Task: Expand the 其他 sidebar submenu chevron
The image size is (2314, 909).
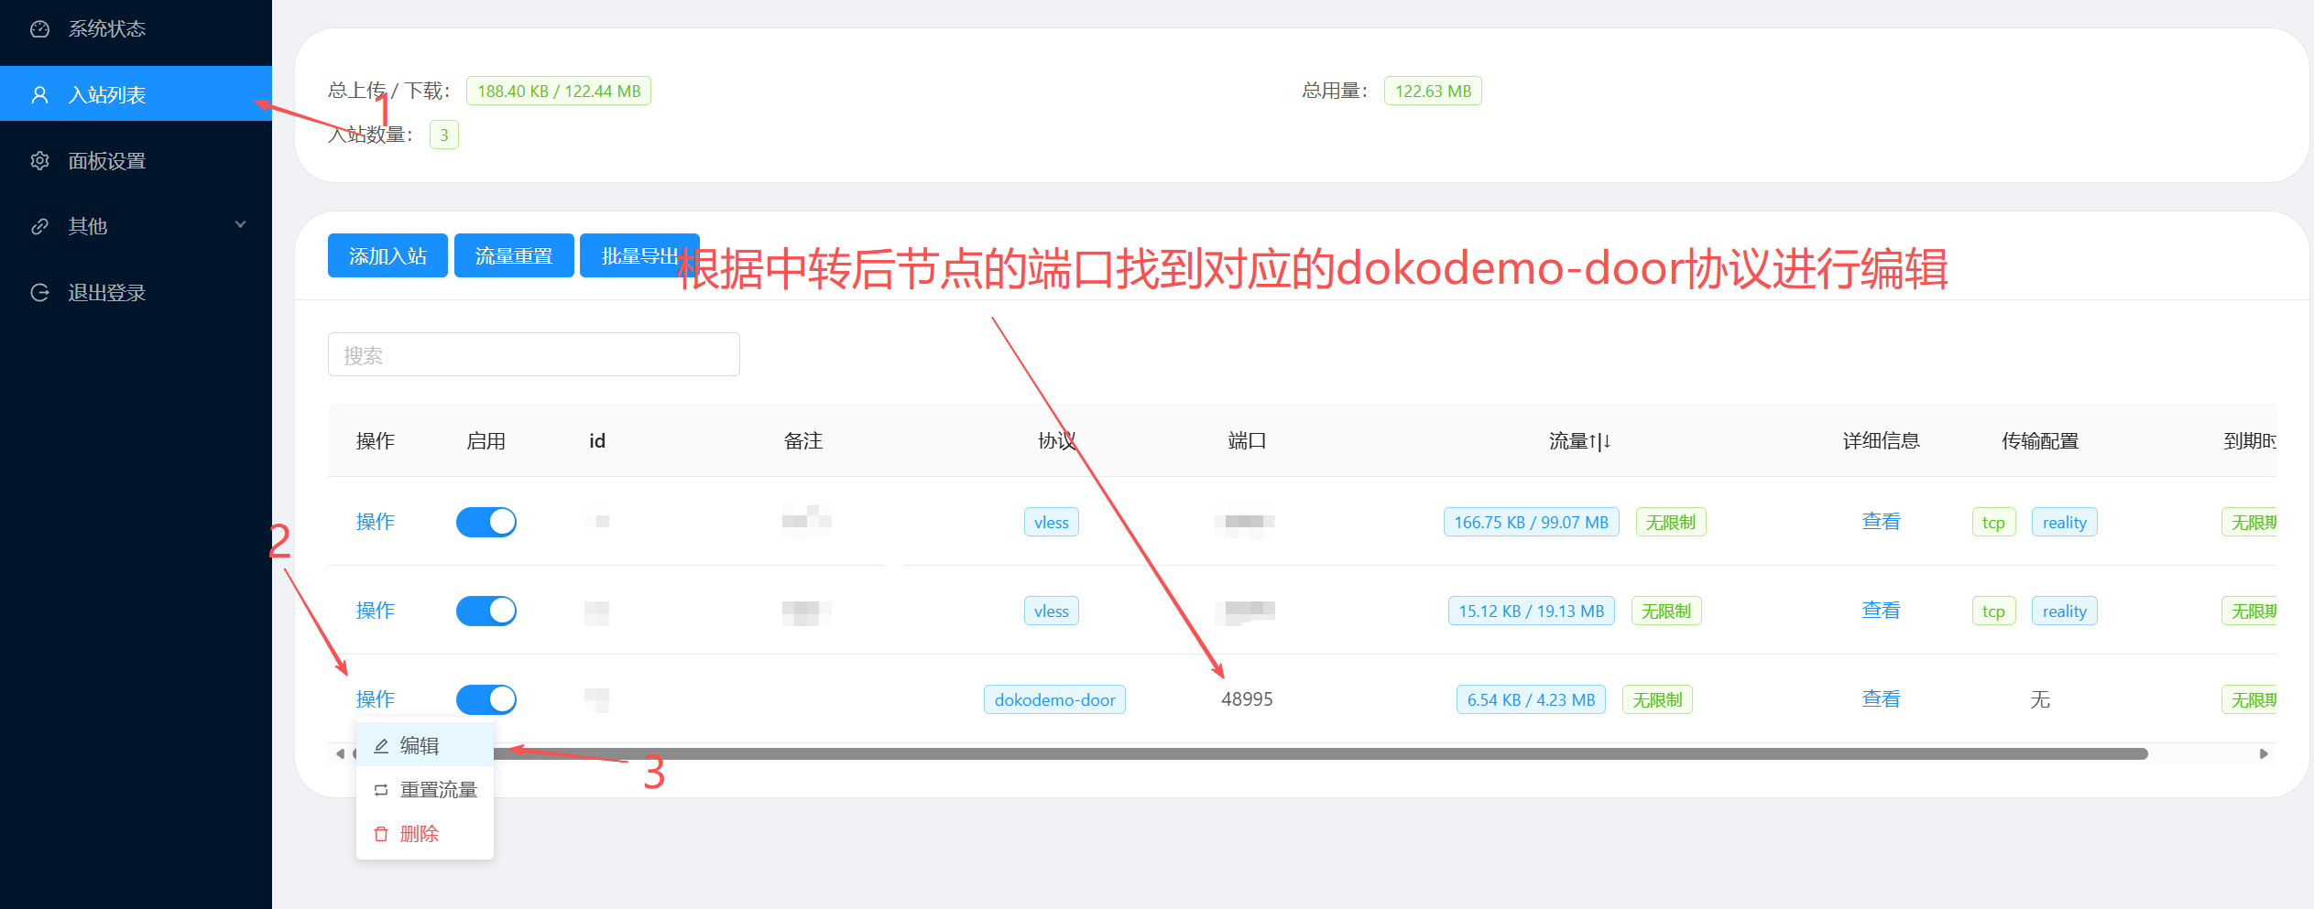Action: [241, 225]
